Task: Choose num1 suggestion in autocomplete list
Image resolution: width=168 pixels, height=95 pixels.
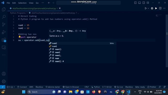Action: pos(82,46)
